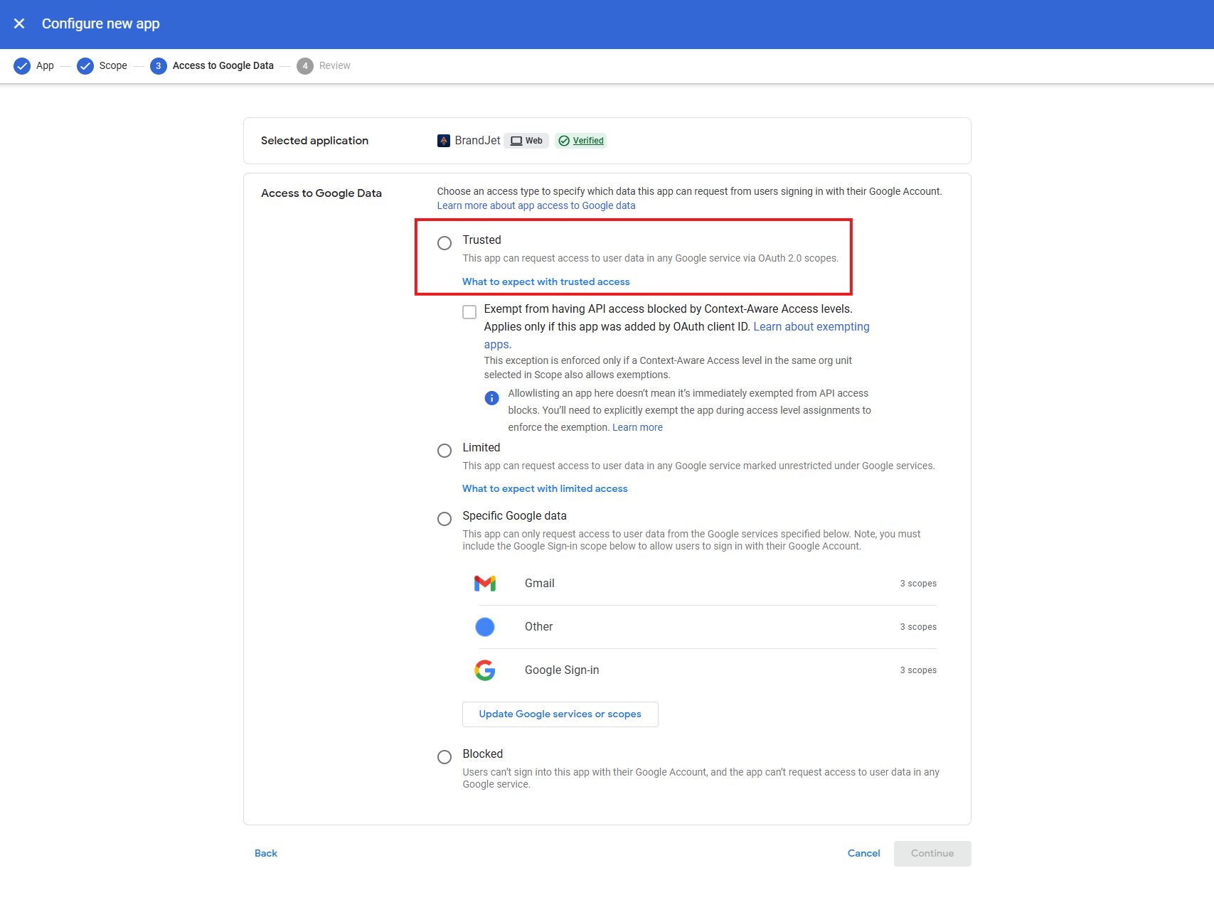This screenshot has width=1214, height=917.
Task: Click the BrandJet app logo icon
Action: pyautogui.click(x=444, y=141)
